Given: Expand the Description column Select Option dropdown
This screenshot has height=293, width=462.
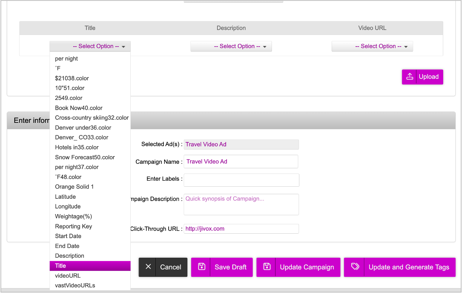Looking at the screenshot, I should (x=231, y=46).
